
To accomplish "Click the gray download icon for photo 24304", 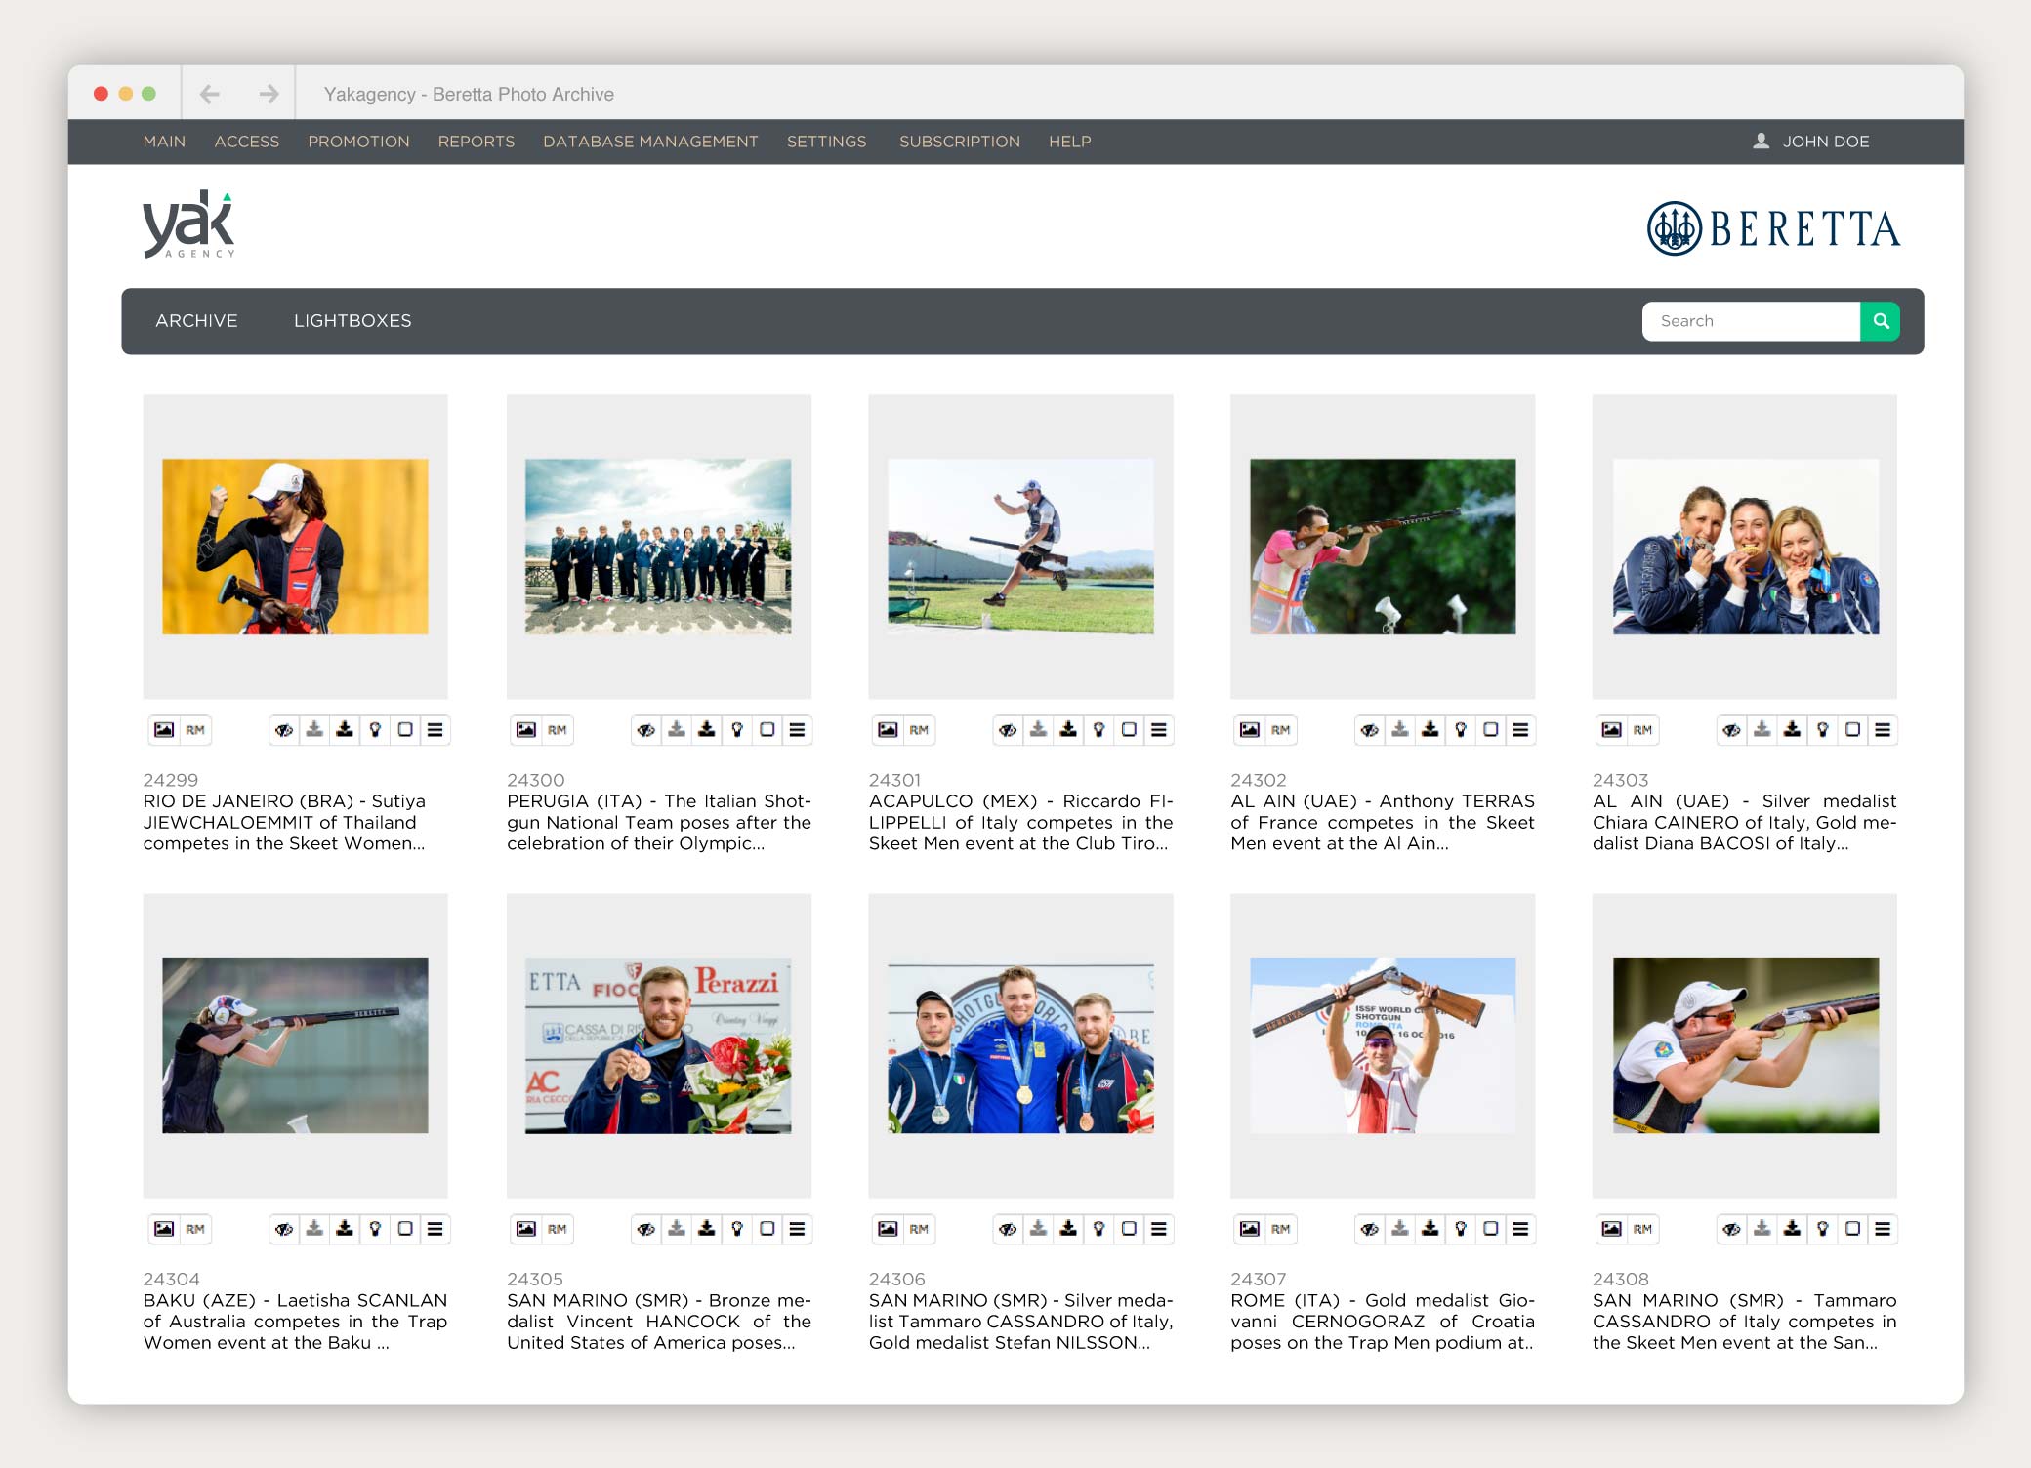I will pyautogui.click(x=314, y=1229).
